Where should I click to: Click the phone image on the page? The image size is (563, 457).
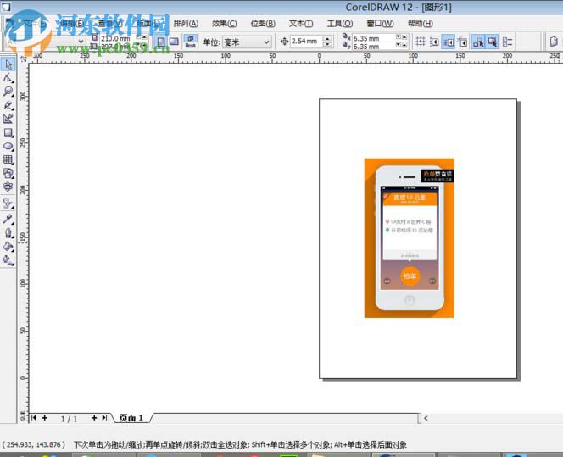coord(409,238)
